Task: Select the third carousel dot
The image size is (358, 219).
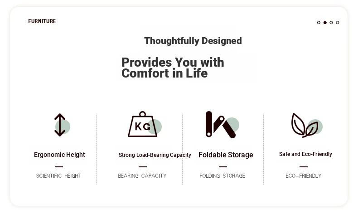Action: point(331,23)
